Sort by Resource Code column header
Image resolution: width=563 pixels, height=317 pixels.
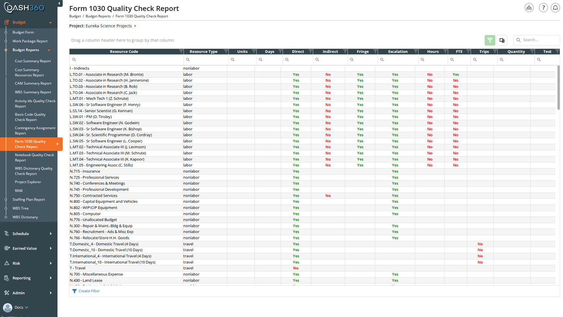coord(124,51)
